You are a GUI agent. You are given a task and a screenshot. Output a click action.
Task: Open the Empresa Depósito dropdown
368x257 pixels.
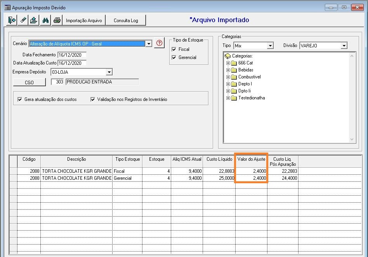[x=109, y=72]
